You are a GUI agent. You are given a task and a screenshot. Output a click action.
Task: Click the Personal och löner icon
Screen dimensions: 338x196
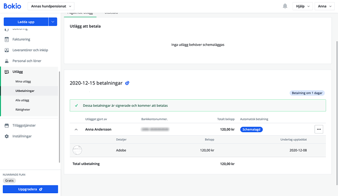(7, 61)
